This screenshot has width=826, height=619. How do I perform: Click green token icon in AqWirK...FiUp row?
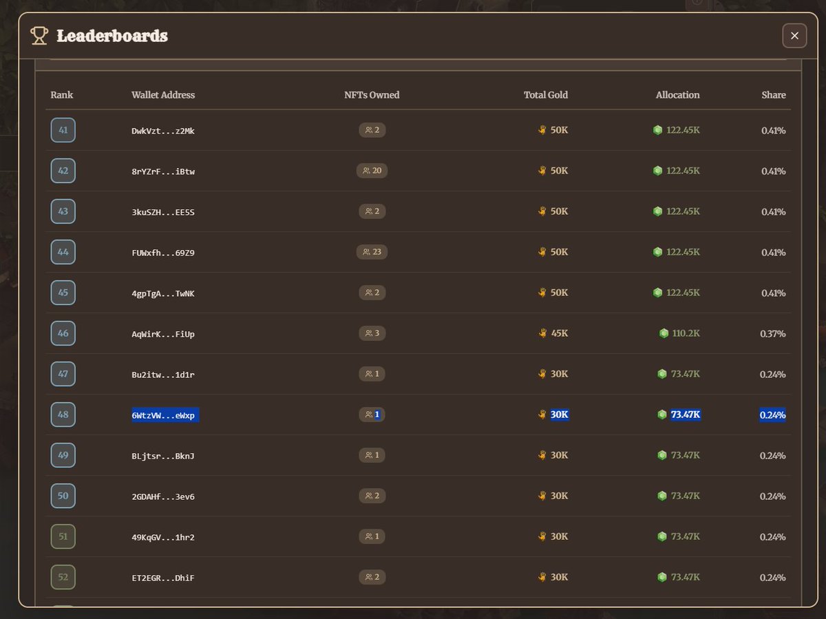coord(664,333)
